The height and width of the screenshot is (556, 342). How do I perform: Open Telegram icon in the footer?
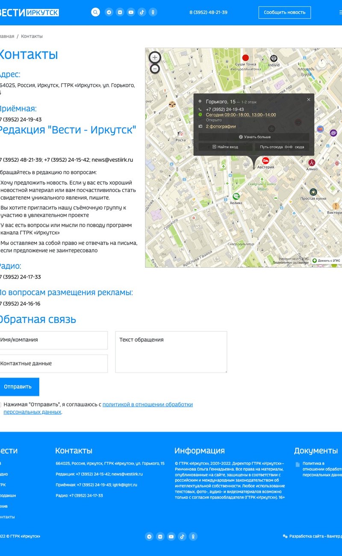point(149,537)
